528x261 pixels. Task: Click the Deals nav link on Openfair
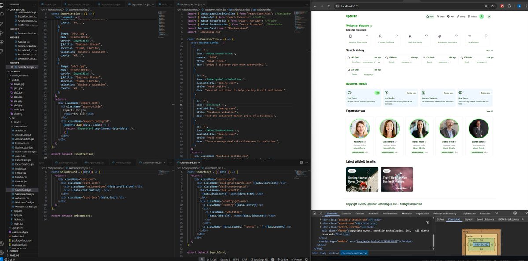click(x=451, y=16)
